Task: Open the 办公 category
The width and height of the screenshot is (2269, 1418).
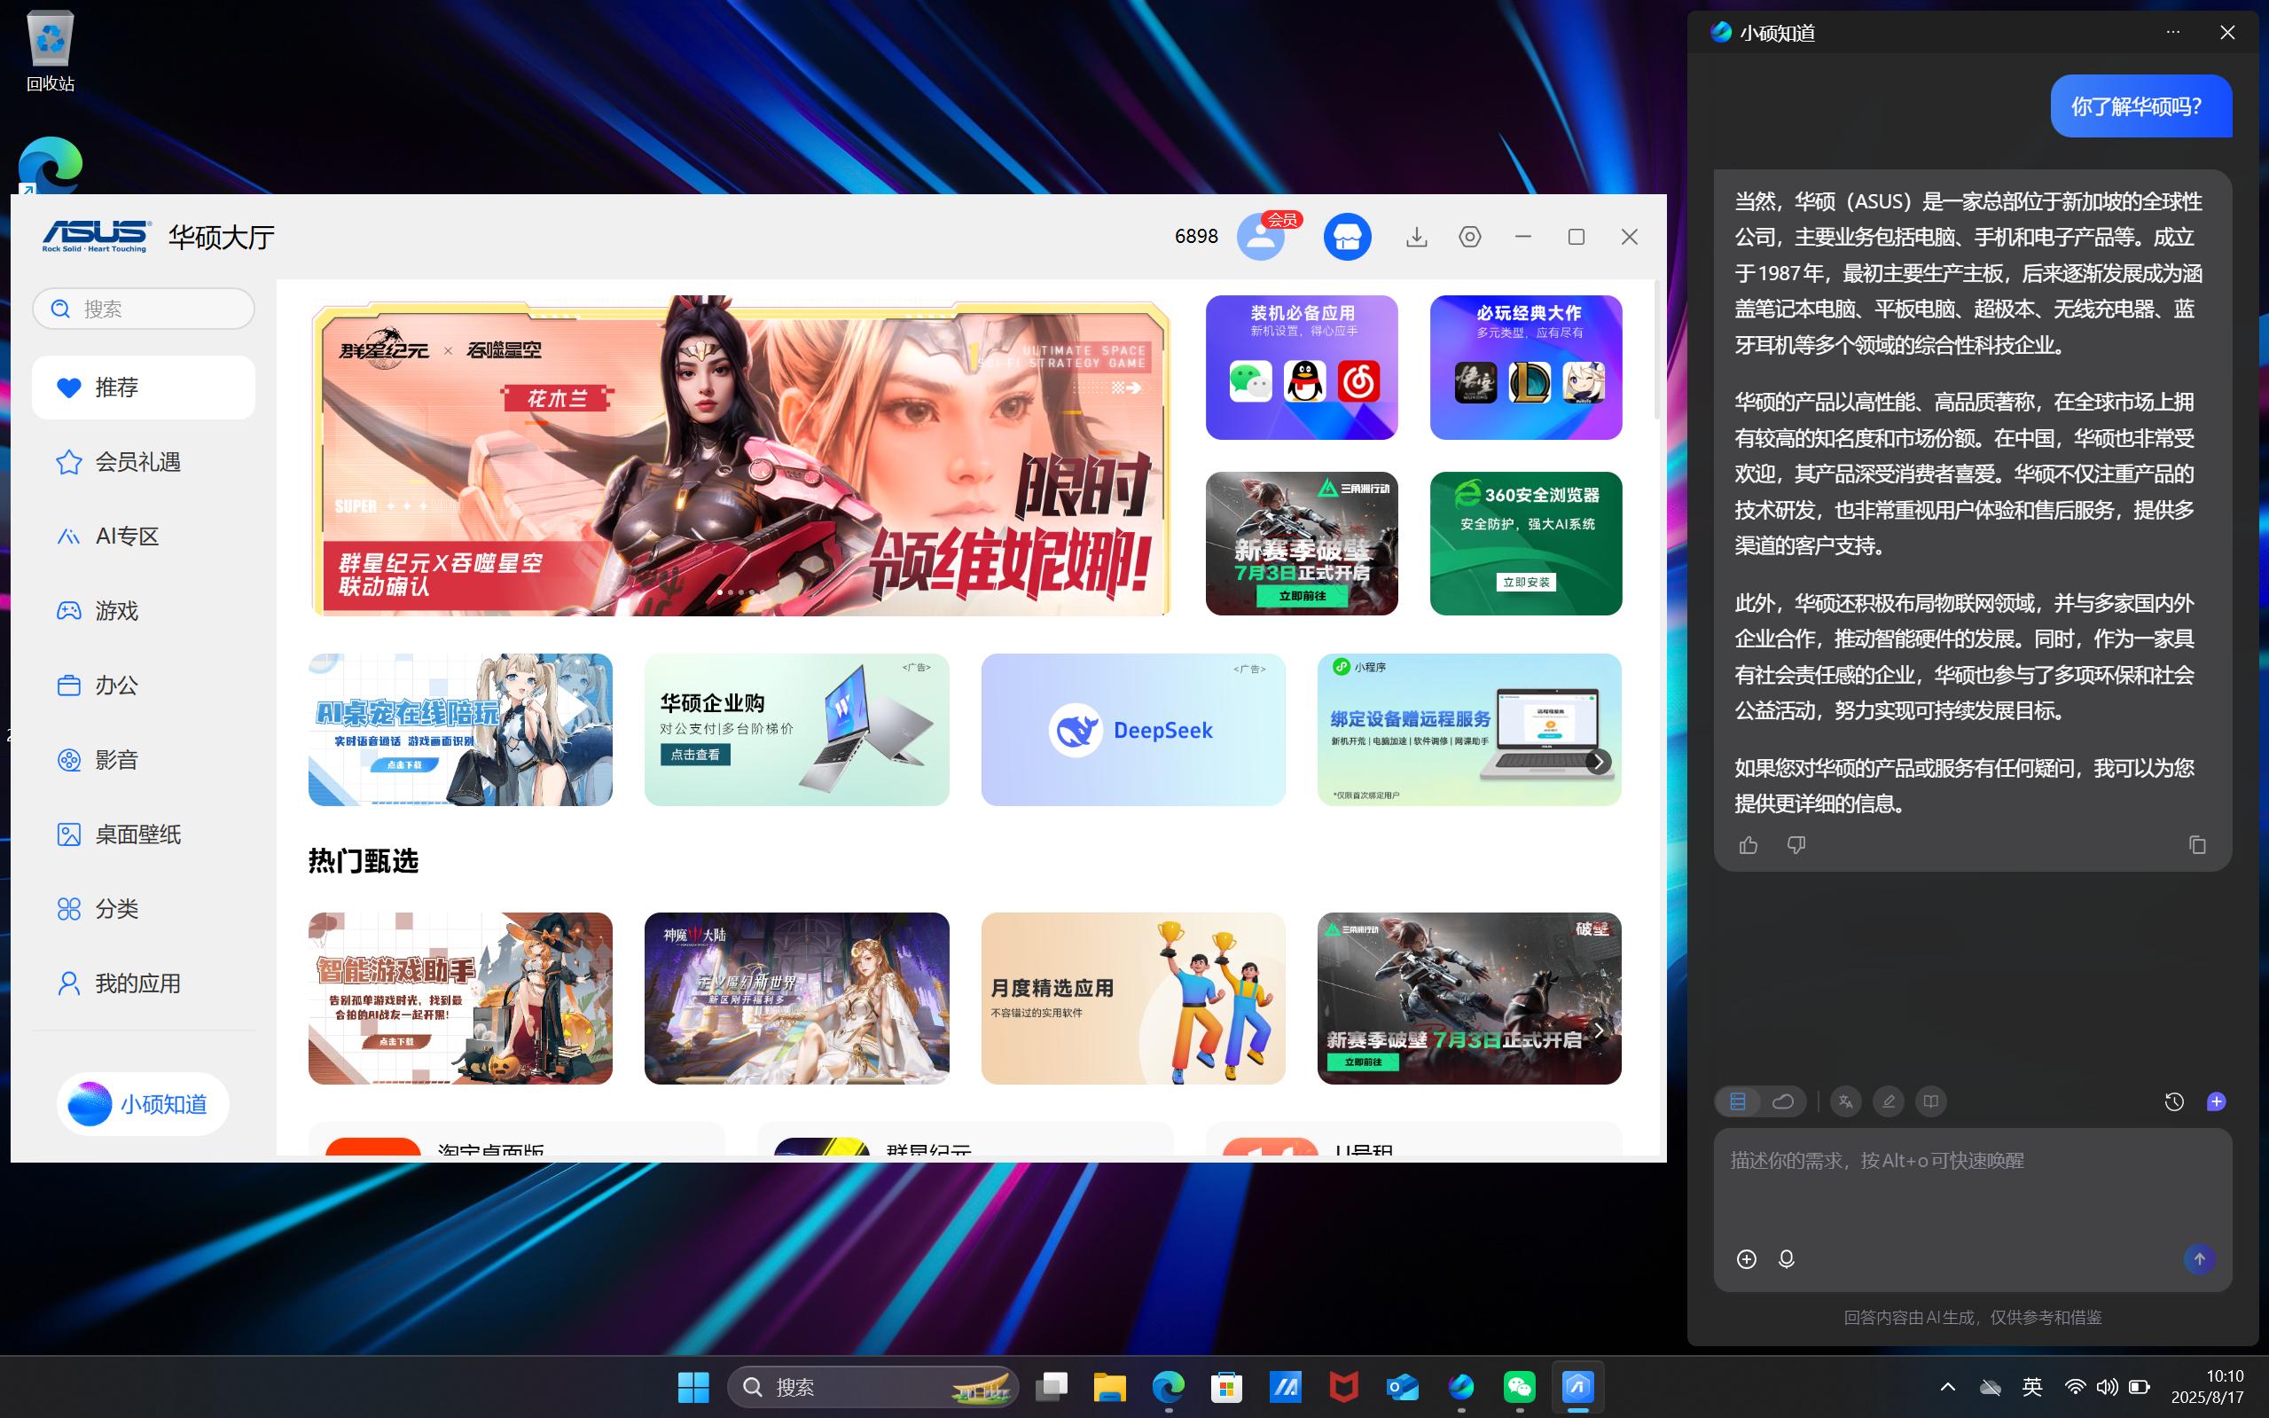Action: 144,685
